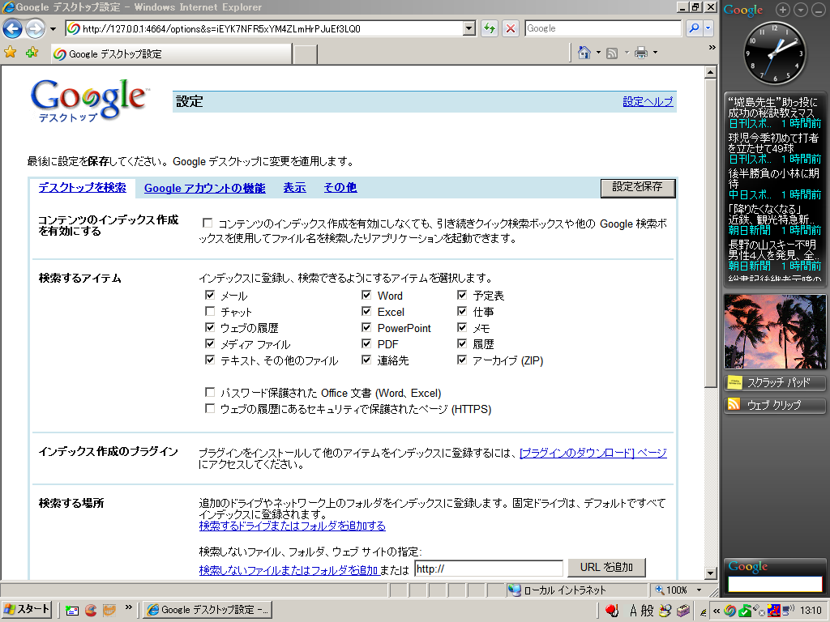Open the address bar history dropdown
Viewport: 830px width, 622px height.
(x=468, y=29)
